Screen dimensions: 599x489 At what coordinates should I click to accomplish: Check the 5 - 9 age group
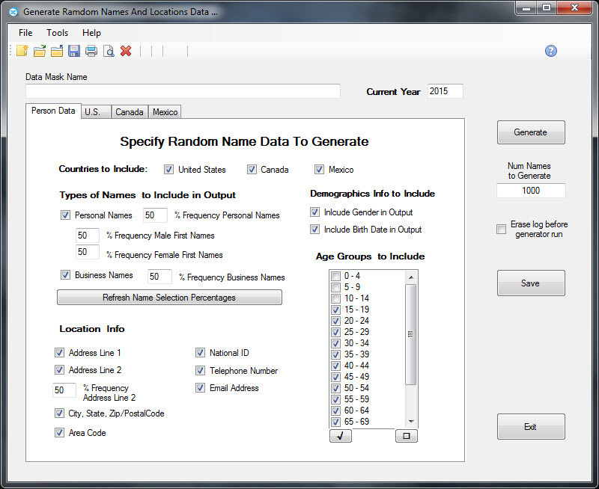click(x=335, y=287)
